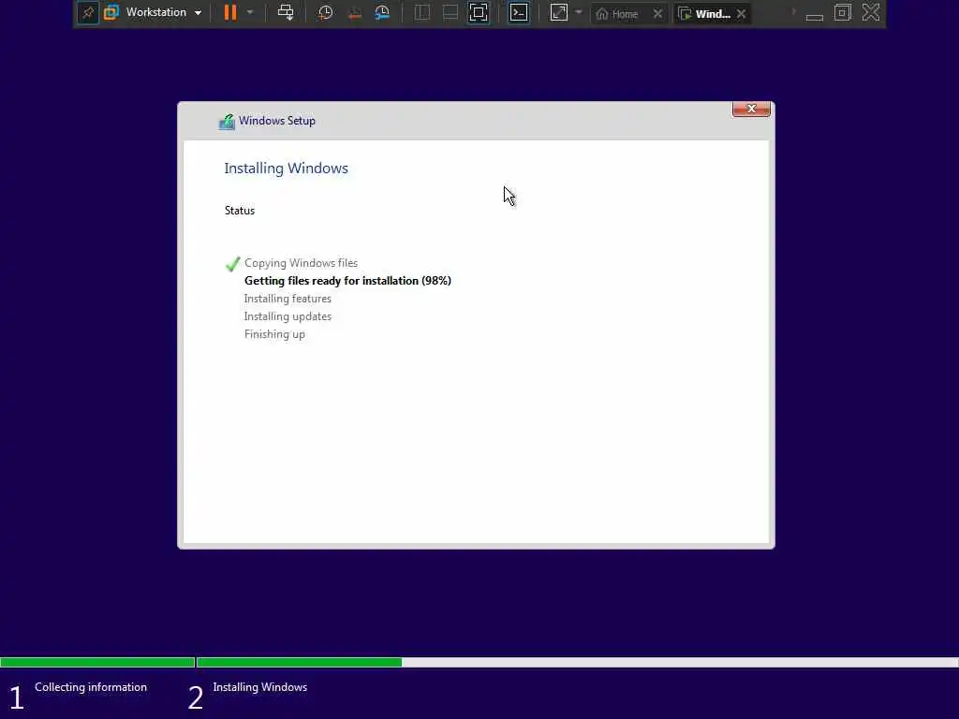Click the Collecting information progress bar
The width and height of the screenshot is (959, 719).
(x=97, y=662)
